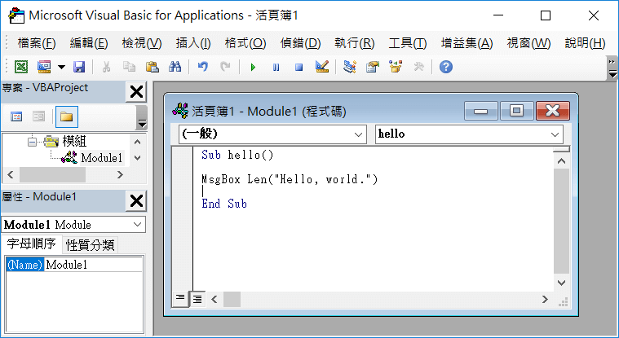Maximize the Module1 code window
The image size is (619, 338).
[516, 111]
